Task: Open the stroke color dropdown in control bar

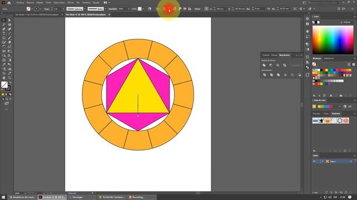Action: coord(40,9)
